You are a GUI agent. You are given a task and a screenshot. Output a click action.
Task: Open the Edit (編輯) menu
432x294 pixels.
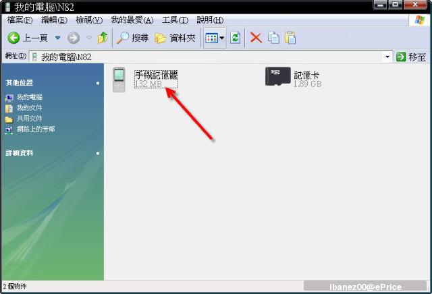[x=54, y=20]
